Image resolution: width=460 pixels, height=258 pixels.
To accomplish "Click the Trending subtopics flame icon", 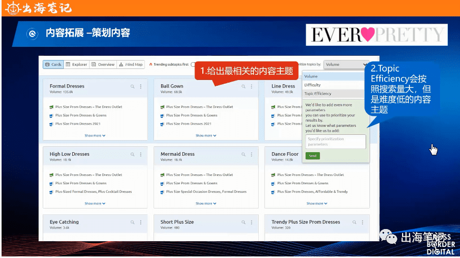I will [x=151, y=64].
